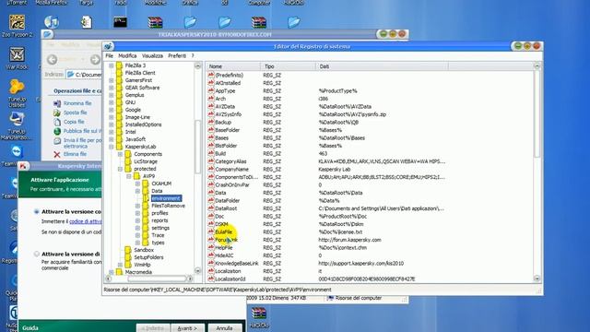Expand the GamersFirst key node
The image size is (590, 332).
(x=112, y=80)
